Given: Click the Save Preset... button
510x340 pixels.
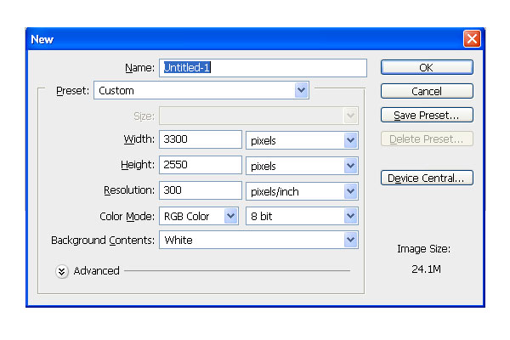Looking at the screenshot, I should [x=427, y=115].
